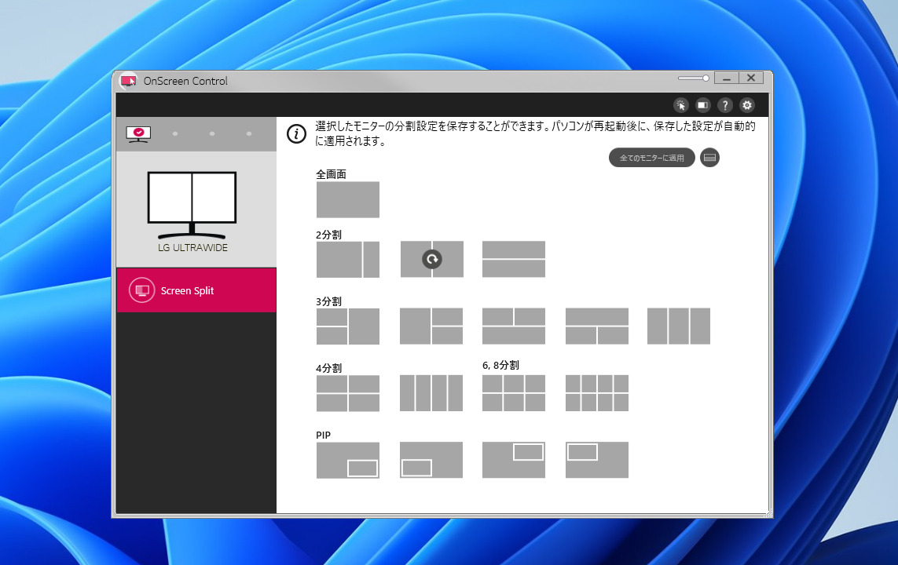Click the 全画面 section label
This screenshot has width=898, height=565.
tap(331, 174)
